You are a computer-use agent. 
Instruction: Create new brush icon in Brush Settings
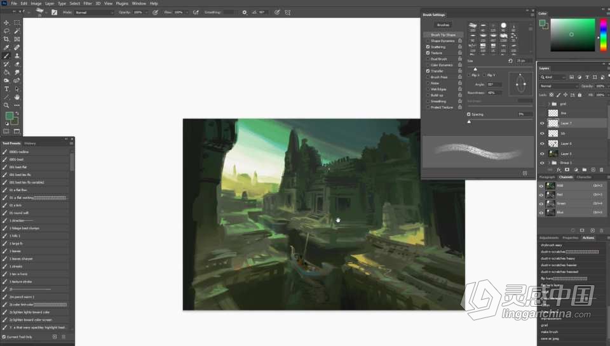pyautogui.click(x=525, y=173)
